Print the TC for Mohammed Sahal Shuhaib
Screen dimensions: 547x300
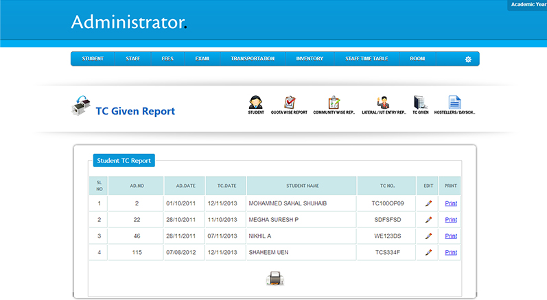tap(451, 203)
